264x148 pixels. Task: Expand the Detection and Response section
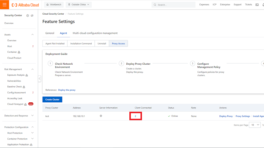[x=32, y=116]
